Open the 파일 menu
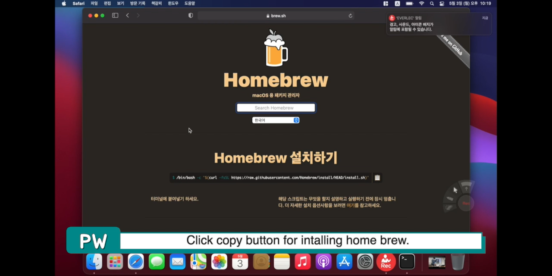This screenshot has height=276, width=552. click(94, 3)
